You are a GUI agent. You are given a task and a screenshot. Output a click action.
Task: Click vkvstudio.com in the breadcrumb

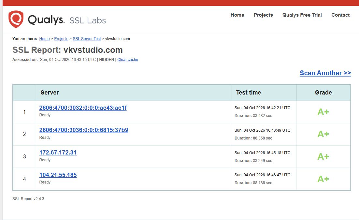(x=118, y=39)
